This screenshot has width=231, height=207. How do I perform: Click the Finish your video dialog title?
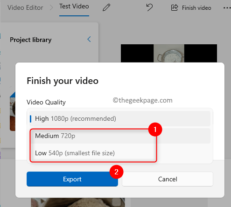pos(63,81)
